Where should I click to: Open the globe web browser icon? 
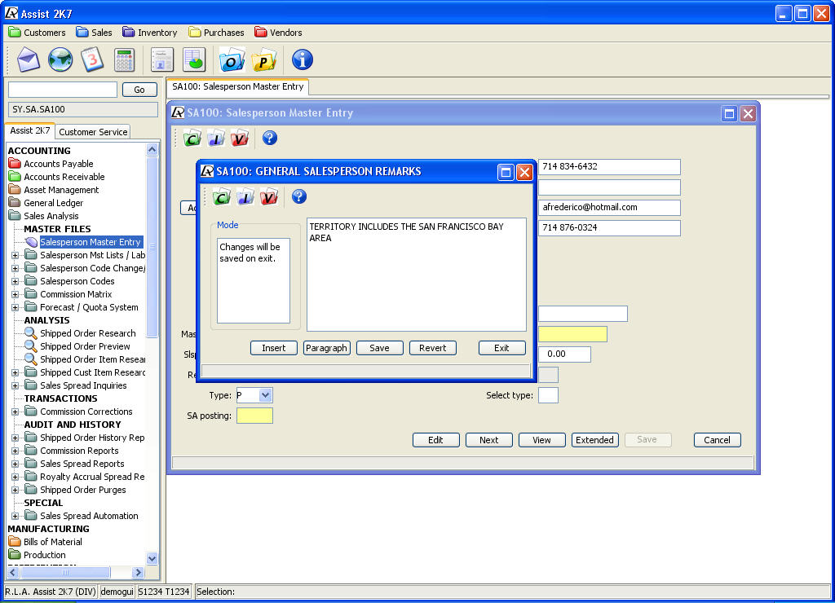(60, 59)
